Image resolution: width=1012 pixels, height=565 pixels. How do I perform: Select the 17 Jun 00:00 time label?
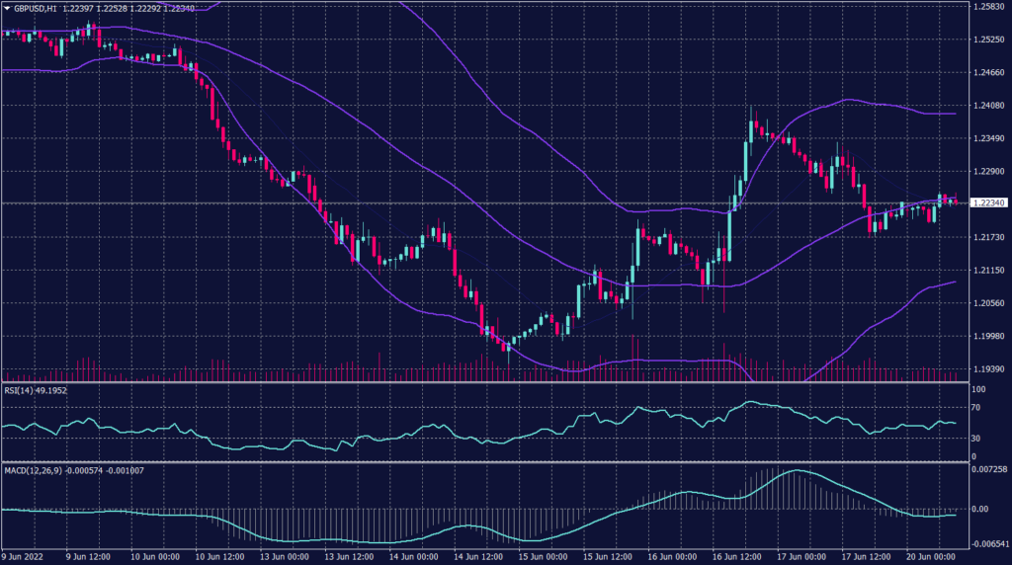(x=801, y=556)
